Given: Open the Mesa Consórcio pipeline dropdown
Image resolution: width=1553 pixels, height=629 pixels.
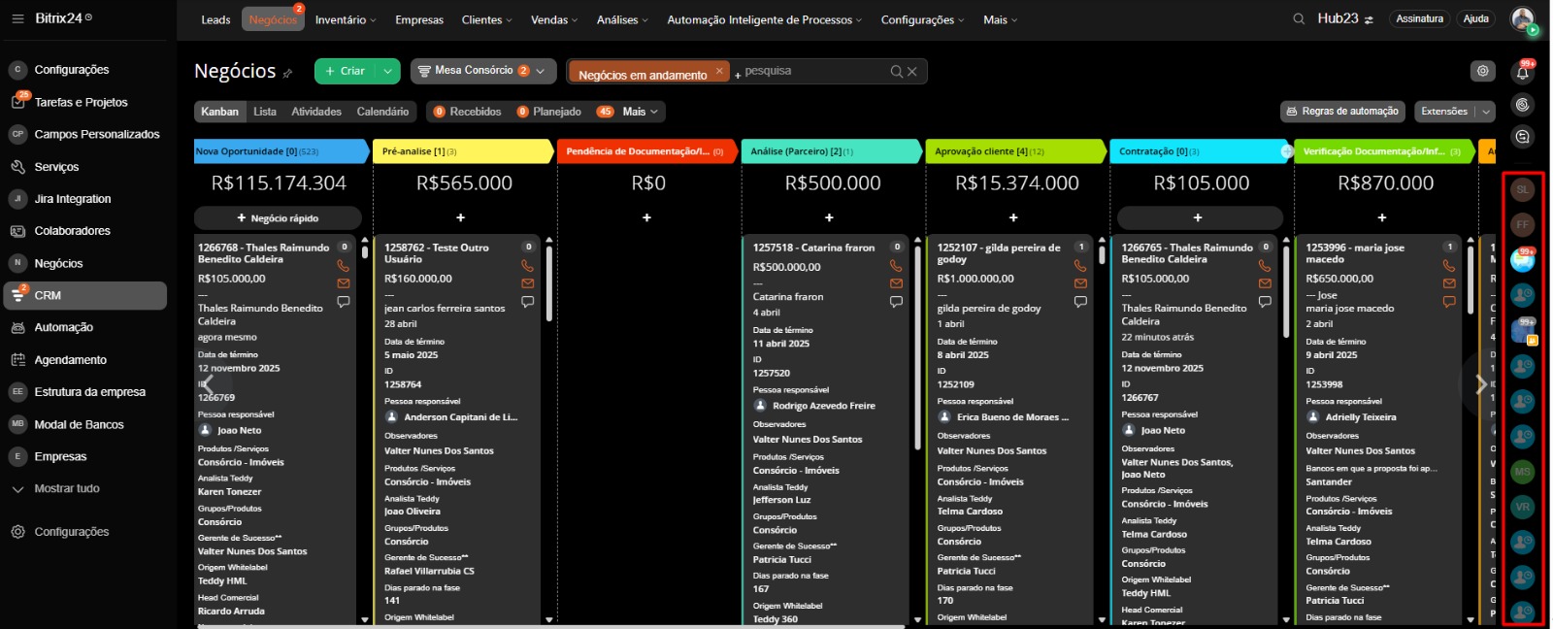Looking at the screenshot, I should pyautogui.click(x=483, y=71).
